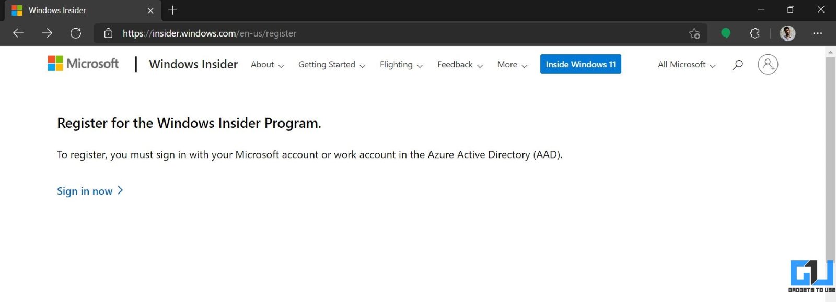Reload the page with refresh icon
836x302 pixels.
pos(76,33)
